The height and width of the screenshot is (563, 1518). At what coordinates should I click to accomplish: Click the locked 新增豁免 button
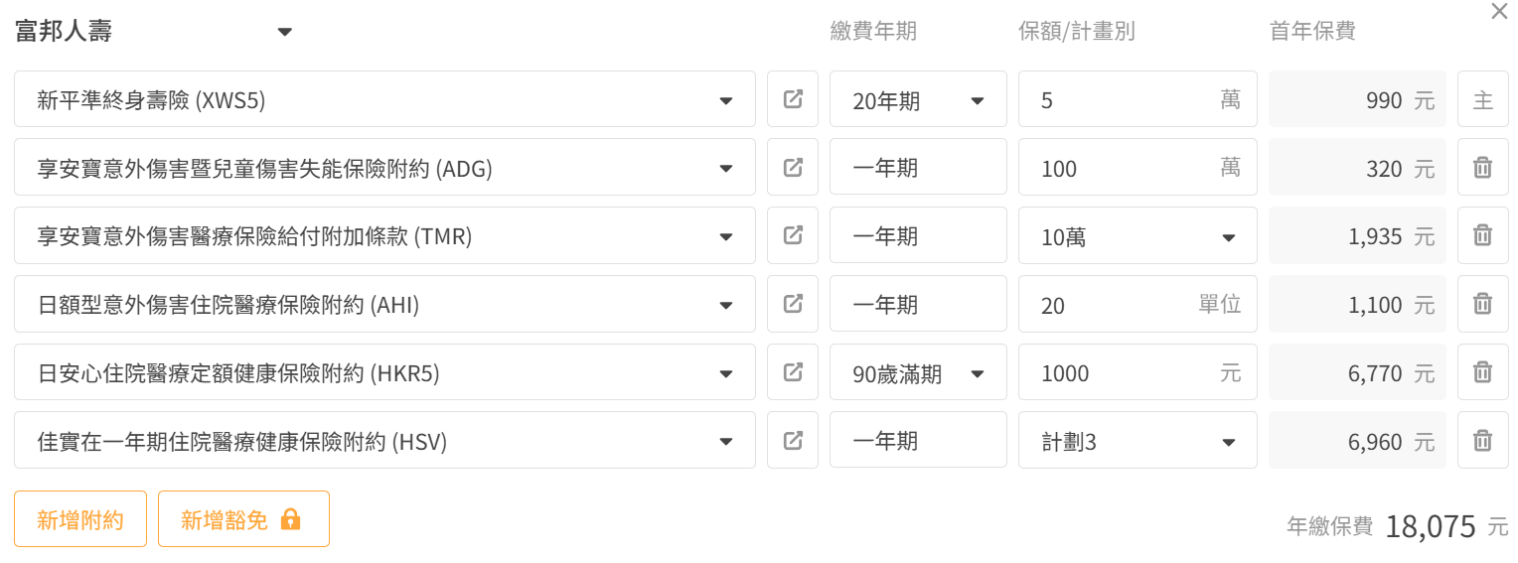[243, 519]
